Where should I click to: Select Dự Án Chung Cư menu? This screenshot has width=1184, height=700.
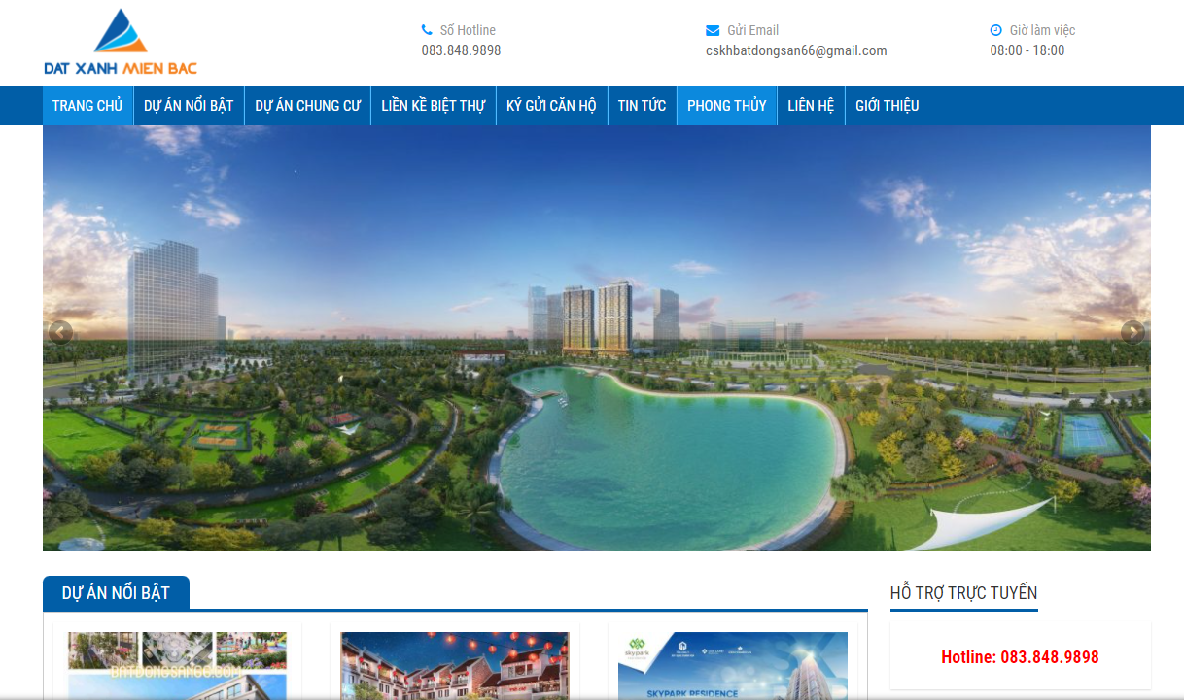(x=307, y=106)
